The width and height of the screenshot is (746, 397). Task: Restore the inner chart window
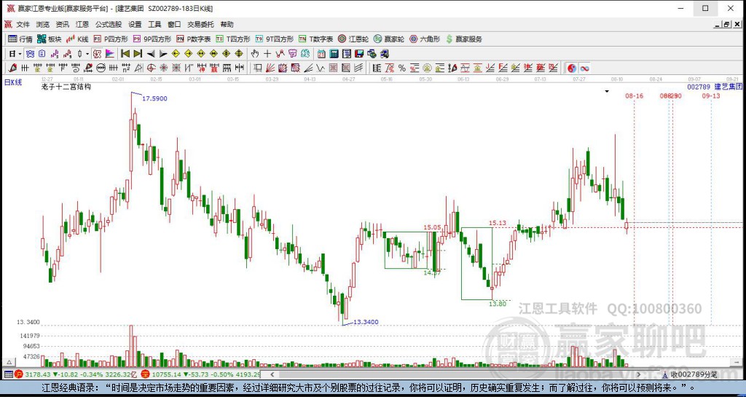[726, 25]
